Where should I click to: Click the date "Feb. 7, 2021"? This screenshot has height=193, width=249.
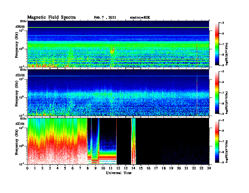click(x=105, y=18)
